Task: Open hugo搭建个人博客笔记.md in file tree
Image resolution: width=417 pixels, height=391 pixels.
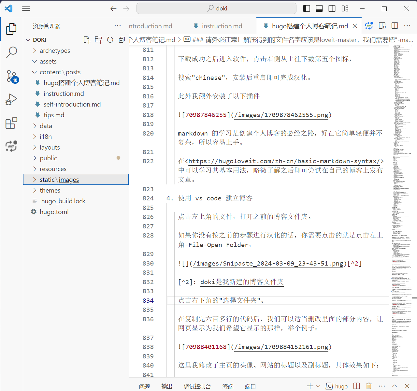Action: click(76, 83)
